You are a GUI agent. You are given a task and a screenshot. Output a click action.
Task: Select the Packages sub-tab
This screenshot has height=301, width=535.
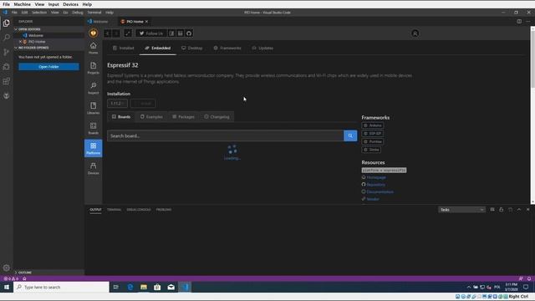click(x=183, y=117)
